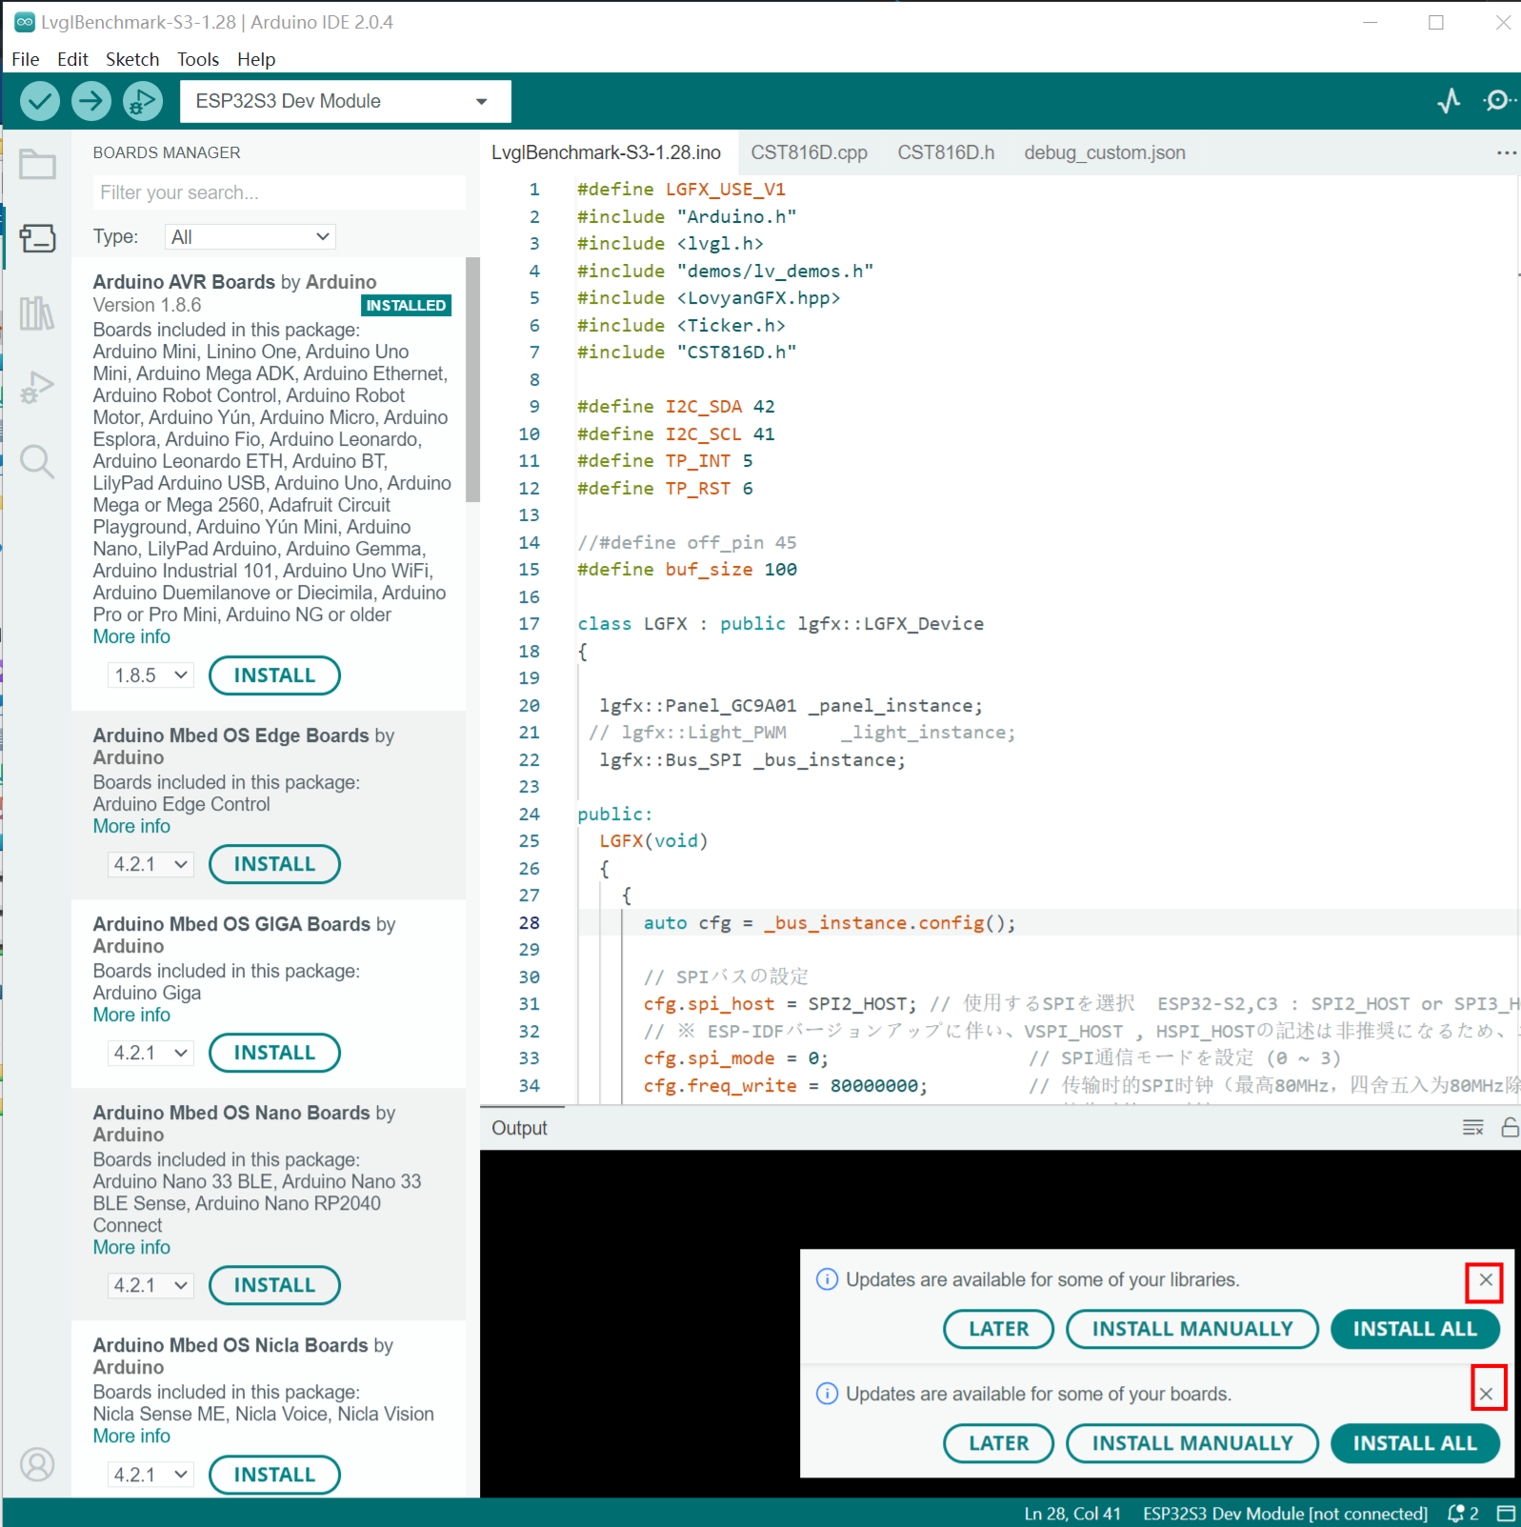1521x1527 pixels.
Task: Click ESP32S3 Dev Module [not connected] status
Action: (1285, 1514)
